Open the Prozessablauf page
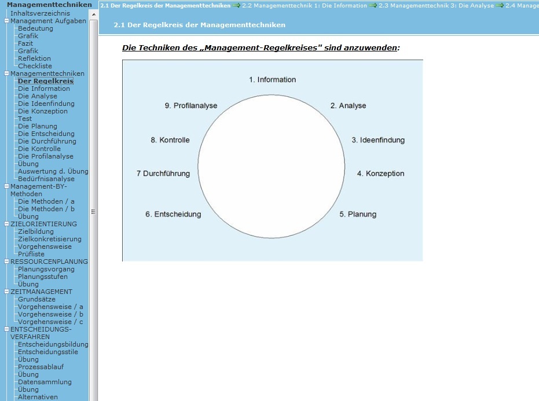This screenshot has height=401, width=539. point(41,367)
